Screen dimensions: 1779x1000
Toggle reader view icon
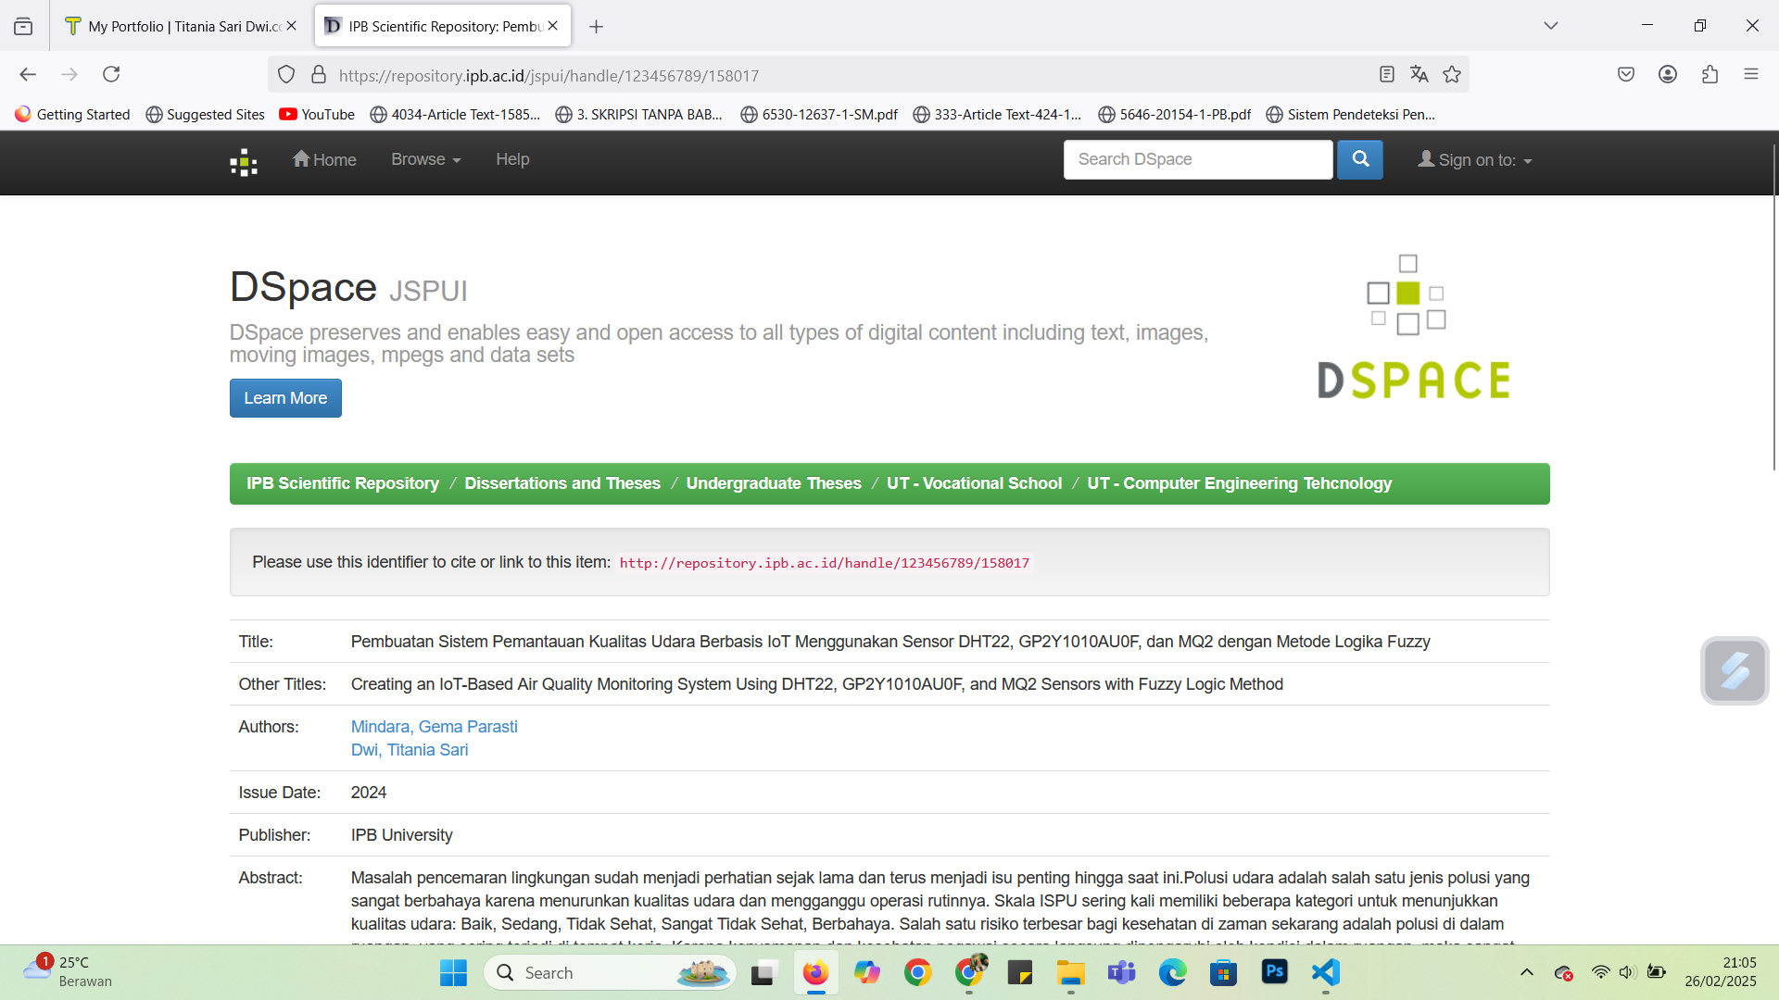pos(1387,75)
